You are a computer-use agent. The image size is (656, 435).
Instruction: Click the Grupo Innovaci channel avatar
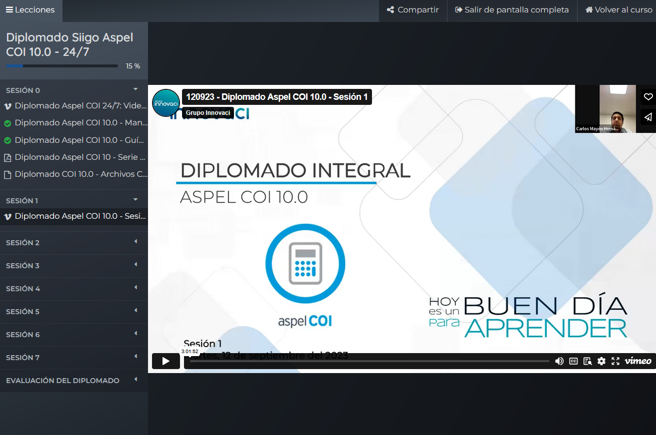coord(165,103)
